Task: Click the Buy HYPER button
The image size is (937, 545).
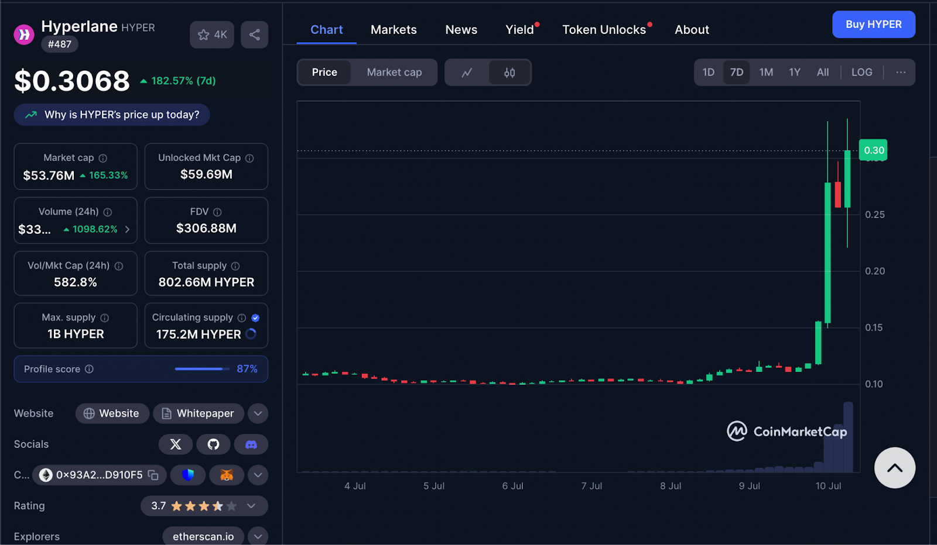Action: coord(874,25)
